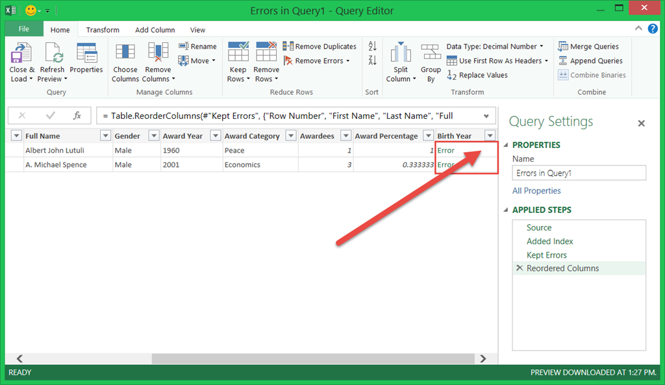Click the All Properties link
The width and height of the screenshot is (665, 385).
pyautogui.click(x=536, y=191)
